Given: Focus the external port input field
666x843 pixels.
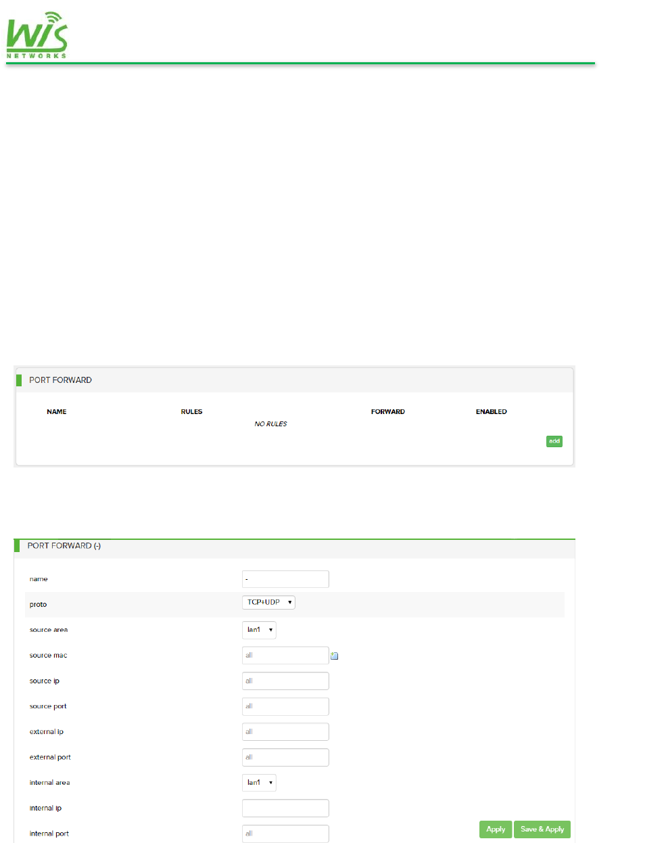Looking at the screenshot, I should pyautogui.click(x=285, y=757).
